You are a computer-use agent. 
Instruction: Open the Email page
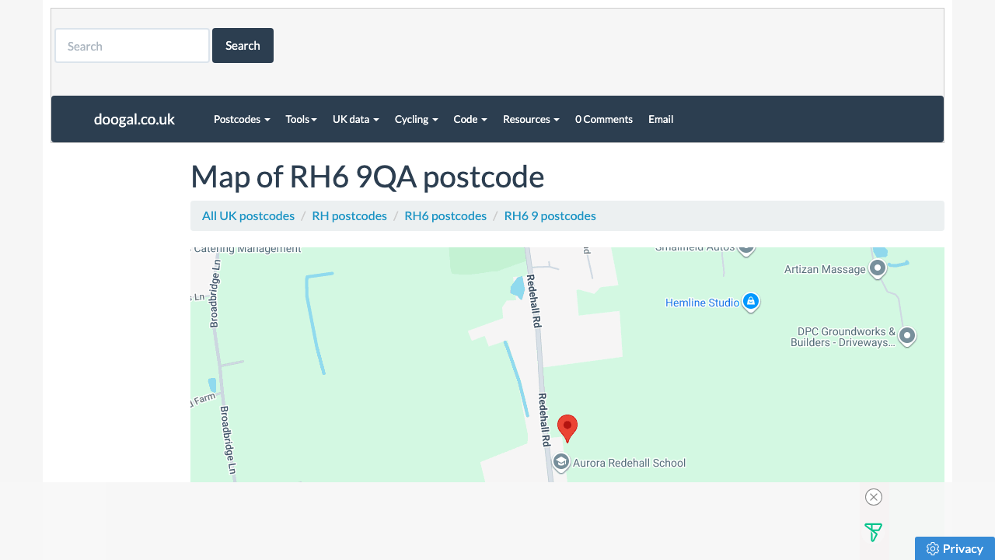click(661, 119)
